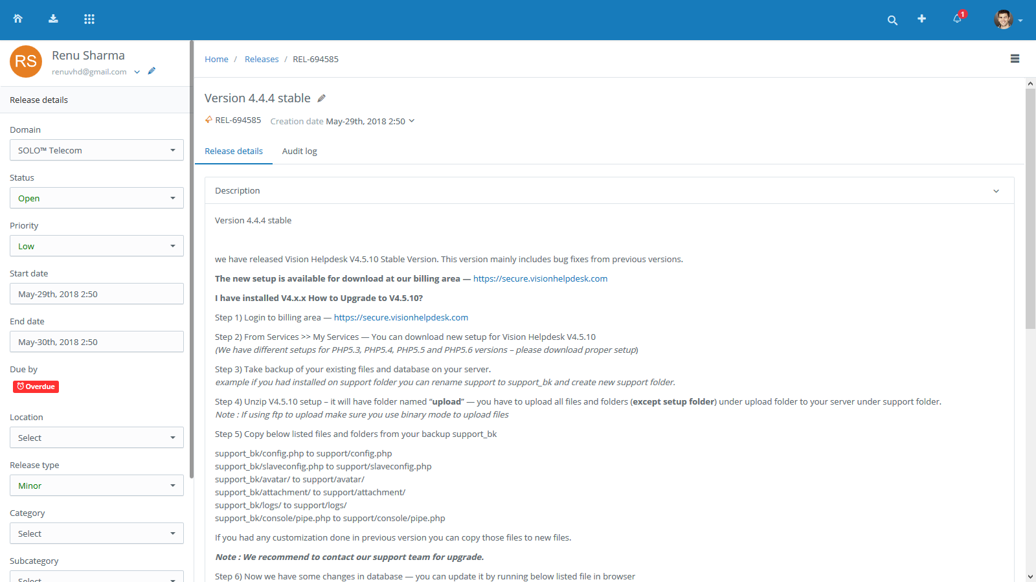Viewport: 1036px width, 582px height.
Task: Switch to the Audit log tab
Action: 299,151
